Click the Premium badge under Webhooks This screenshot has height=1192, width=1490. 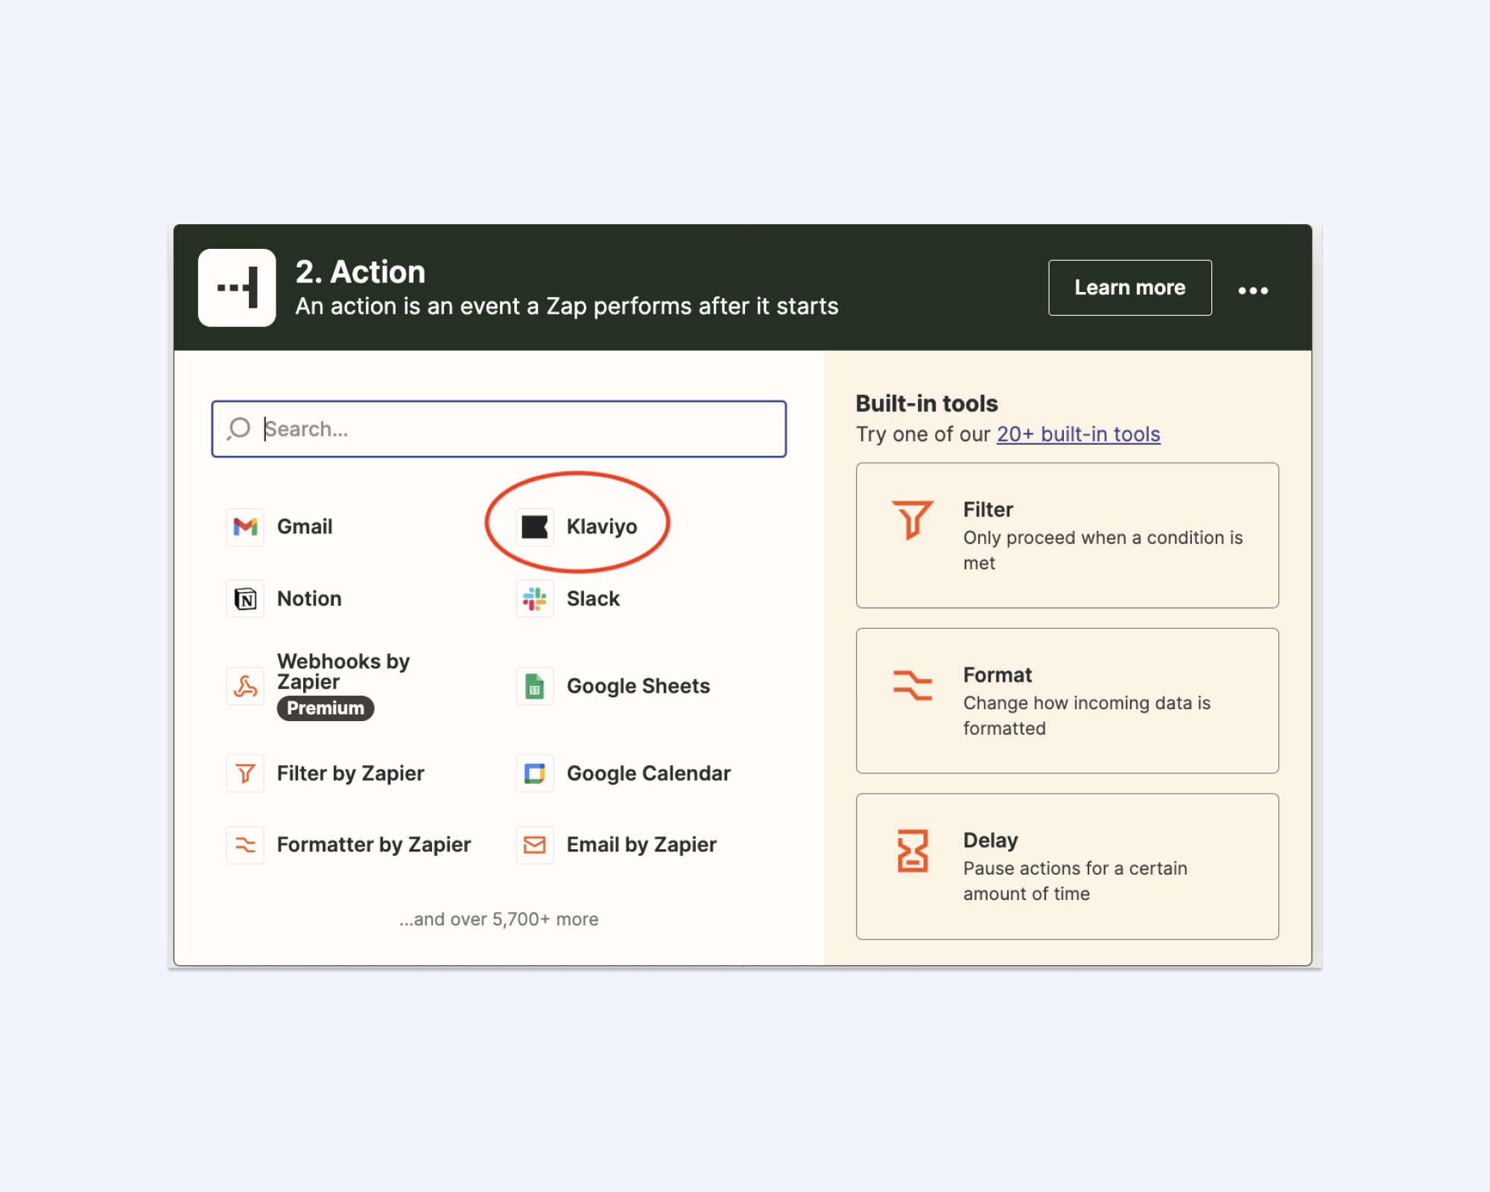326,708
